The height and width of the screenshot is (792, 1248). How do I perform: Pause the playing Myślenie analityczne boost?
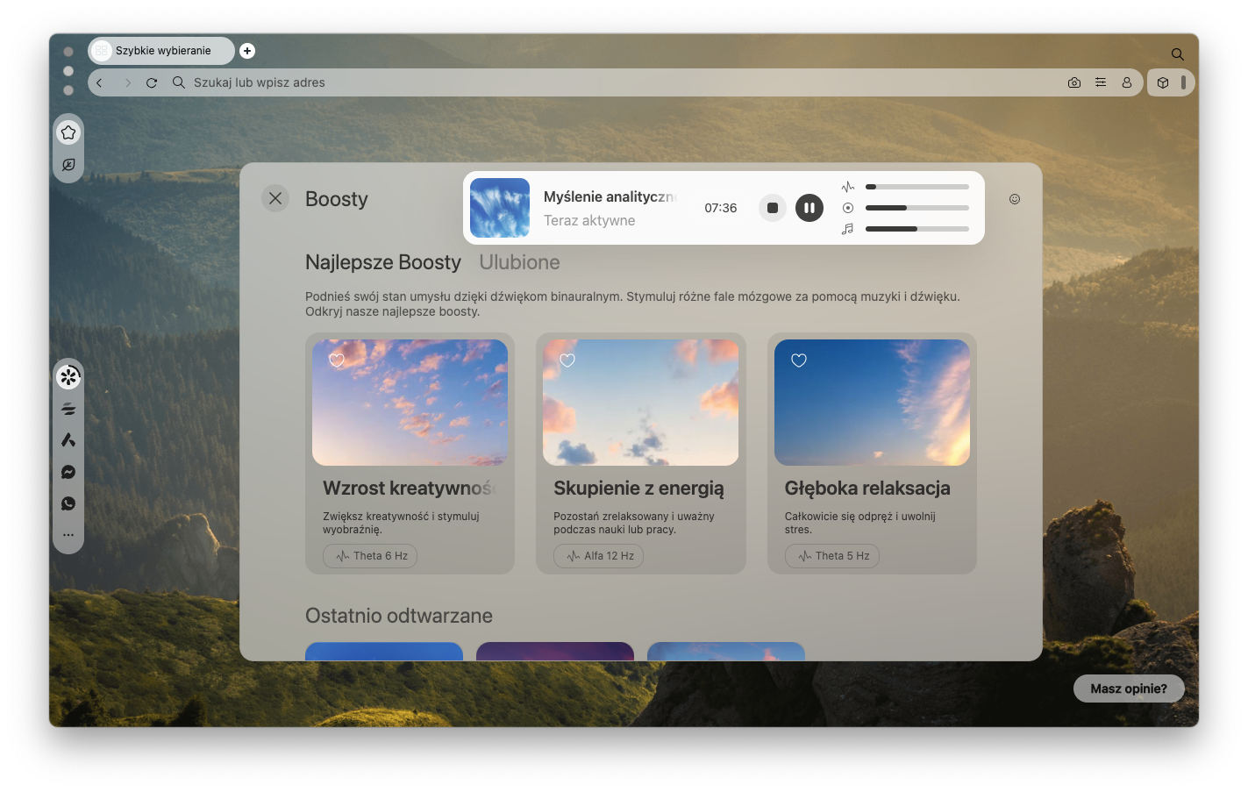(809, 208)
